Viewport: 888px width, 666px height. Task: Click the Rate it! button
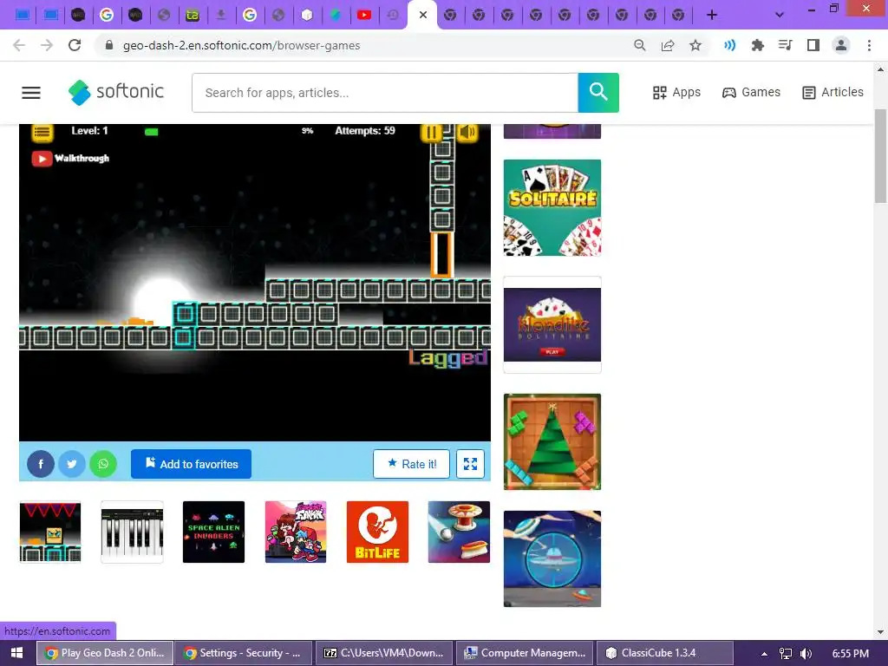tap(411, 464)
